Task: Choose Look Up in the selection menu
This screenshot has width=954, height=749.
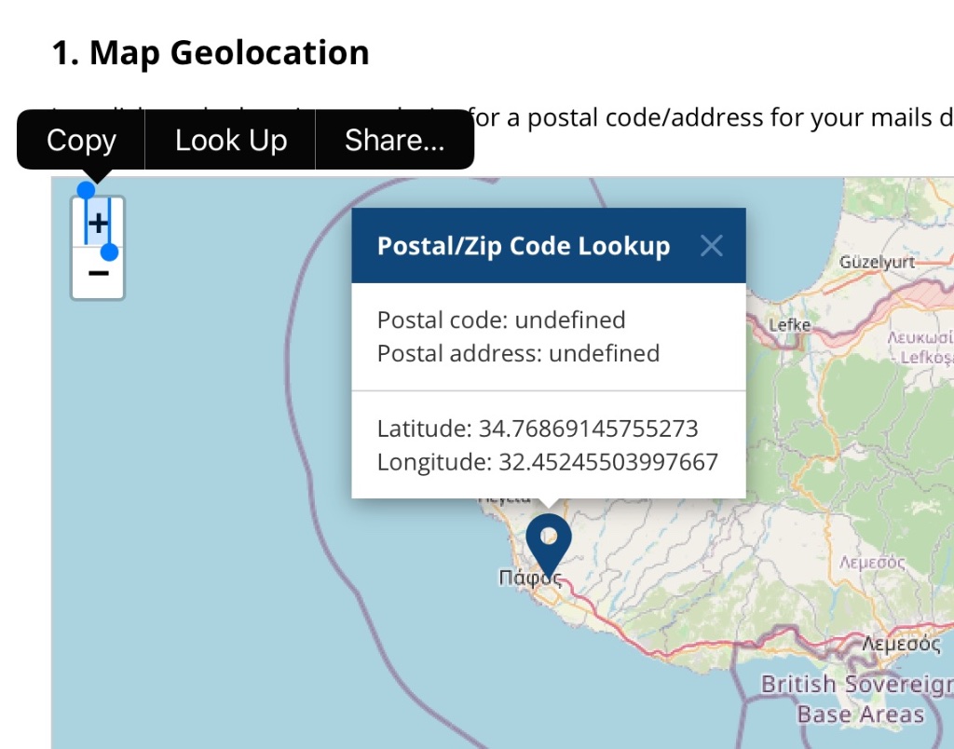Action: [x=231, y=141]
